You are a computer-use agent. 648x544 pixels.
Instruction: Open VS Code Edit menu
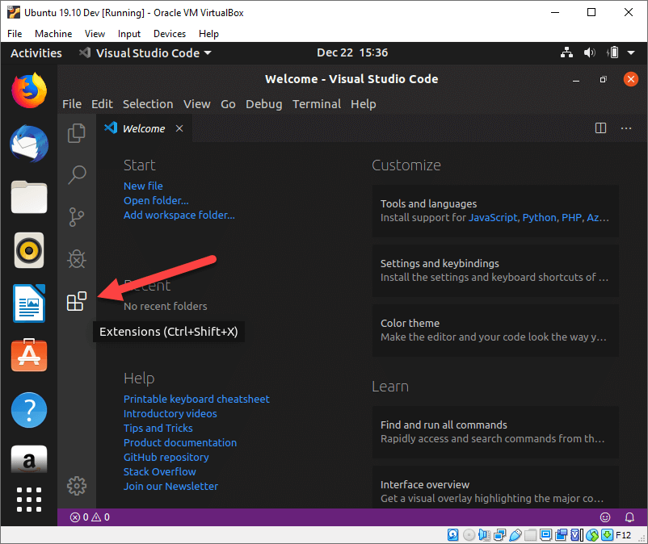tap(102, 104)
